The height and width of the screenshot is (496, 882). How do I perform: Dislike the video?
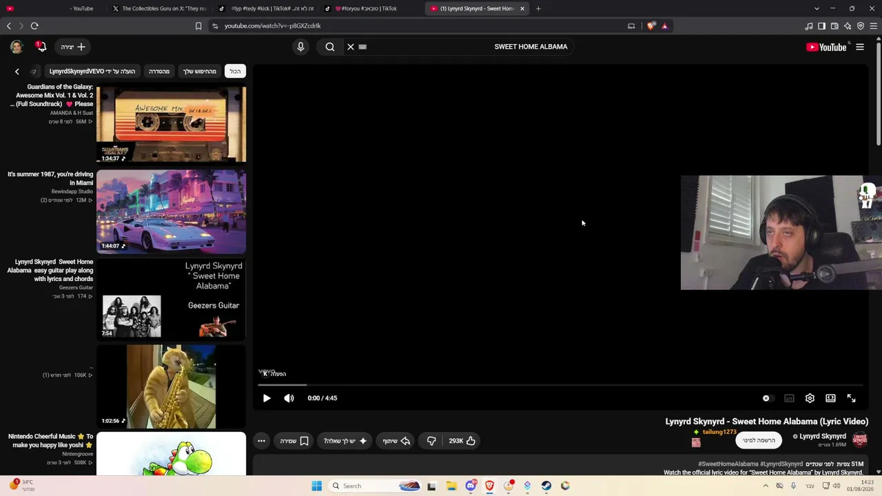[x=431, y=441]
